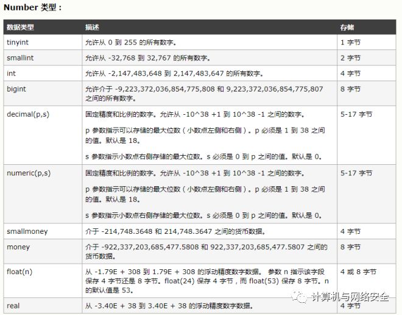Click description mentioning -32,768 到 32,767
The height and width of the screenshot is (315, 402).
[148, 58]
